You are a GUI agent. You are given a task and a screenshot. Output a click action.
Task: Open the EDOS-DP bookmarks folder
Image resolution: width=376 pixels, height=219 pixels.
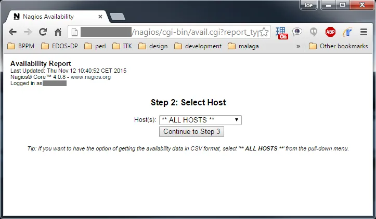pyautogui.click(x=59, y=46)
